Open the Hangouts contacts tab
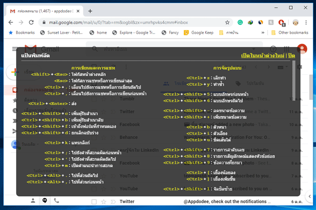This screenshot has height=210, width=316. coord(33,201)
